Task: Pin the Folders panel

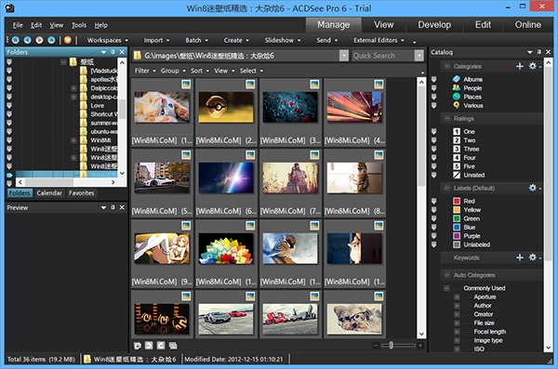Action: (x=113, y=52)
